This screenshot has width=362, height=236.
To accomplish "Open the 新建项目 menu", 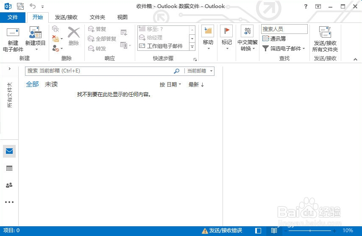I will [35, 39].
